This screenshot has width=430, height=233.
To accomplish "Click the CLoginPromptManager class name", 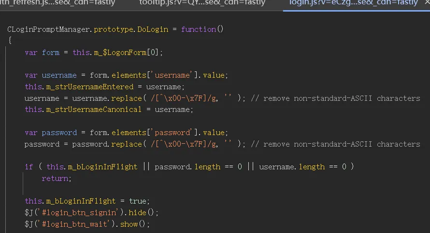I will click(x=49, y=29).
